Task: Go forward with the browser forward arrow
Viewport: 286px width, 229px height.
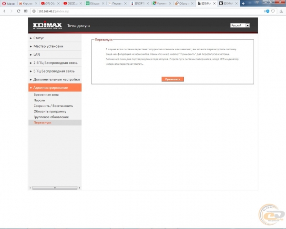Action: 11,11
